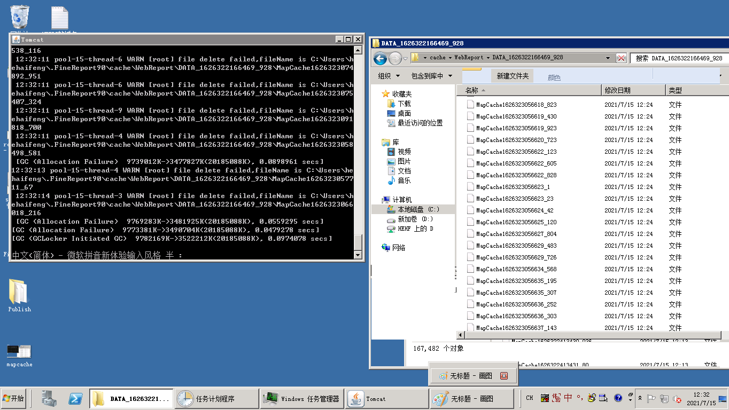Sort files by the 修改日期 column header
Image resolution: width=729 pixels, height=410 pixels.
click(633, 90)
